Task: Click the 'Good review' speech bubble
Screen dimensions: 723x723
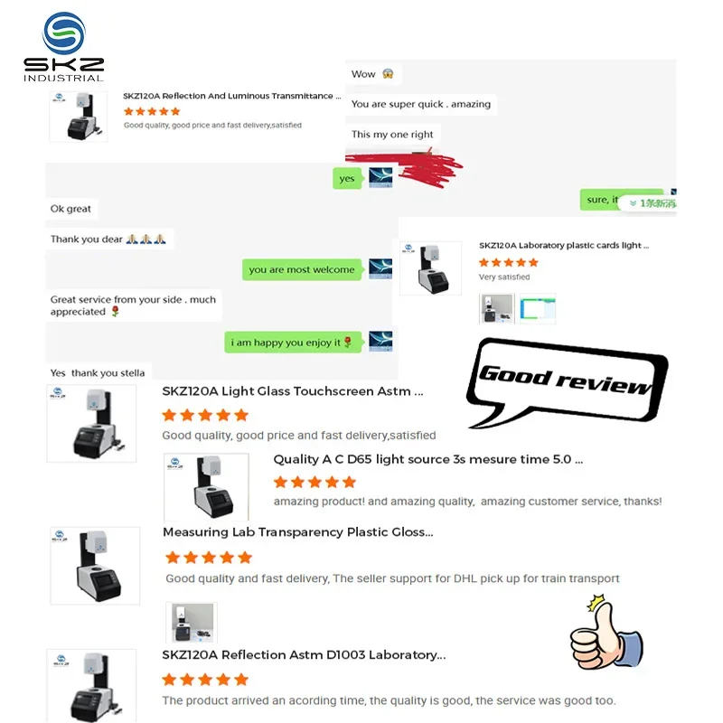Action: tap(567, 381)
